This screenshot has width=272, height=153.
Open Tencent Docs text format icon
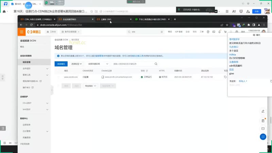click(234, 11)
